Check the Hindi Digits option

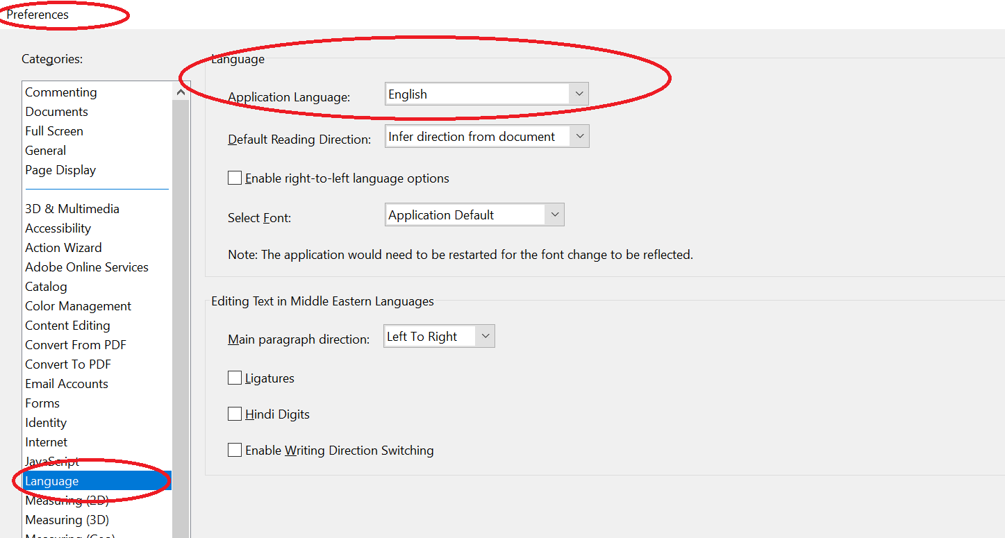pyautogui.click(x=235, y=414)
